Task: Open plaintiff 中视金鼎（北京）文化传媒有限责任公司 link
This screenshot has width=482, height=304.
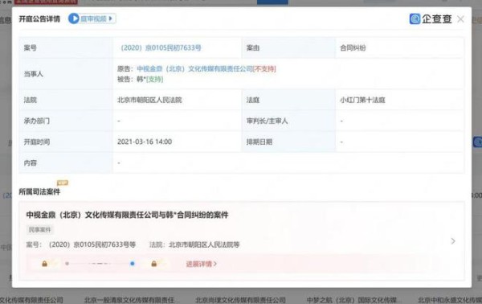Action: [x=194, y=68]
